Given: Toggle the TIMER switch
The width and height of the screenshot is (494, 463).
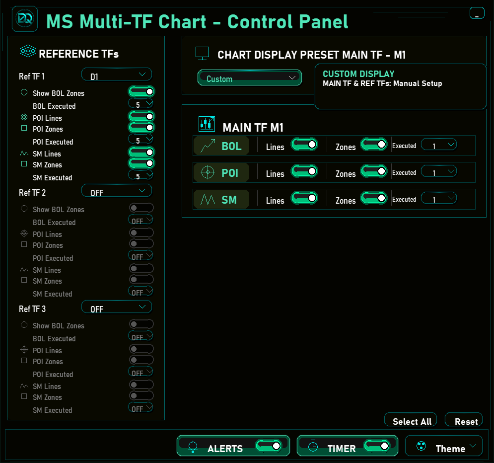Looking at the screenshot, I should (x=377, y=446).
